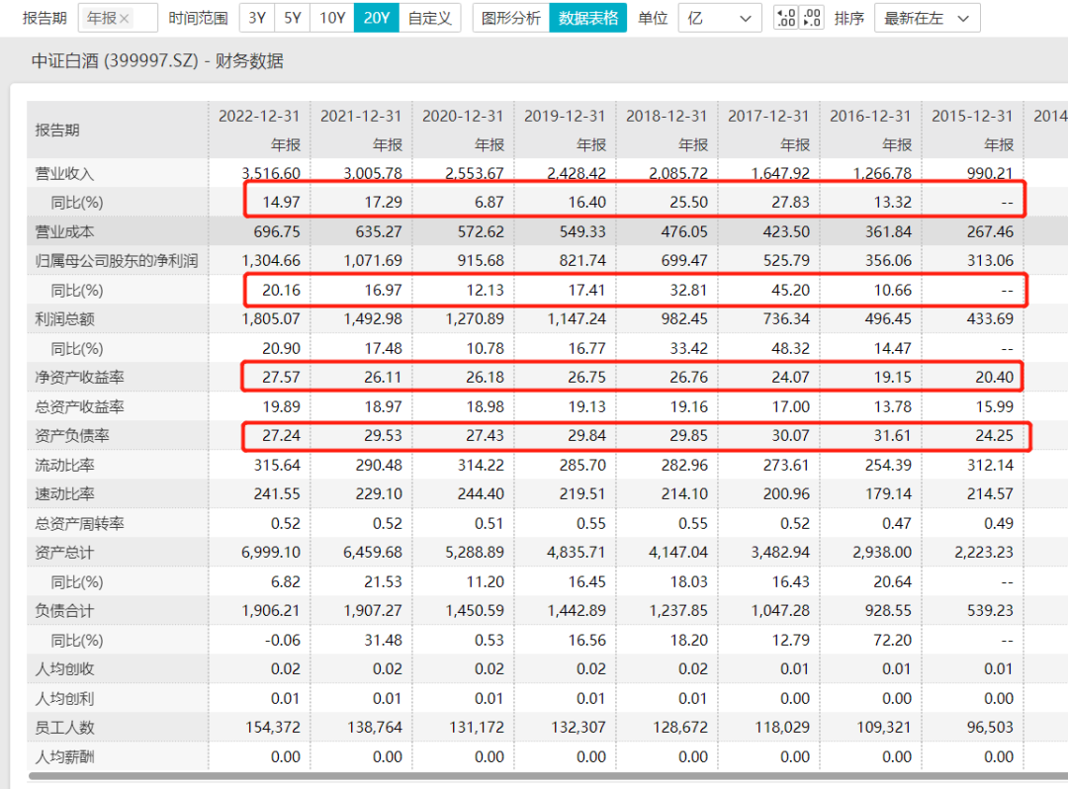Click the 20.40 ROE cell for 2015
Viewport: 1068px width, 789px height.
(995, 377)
